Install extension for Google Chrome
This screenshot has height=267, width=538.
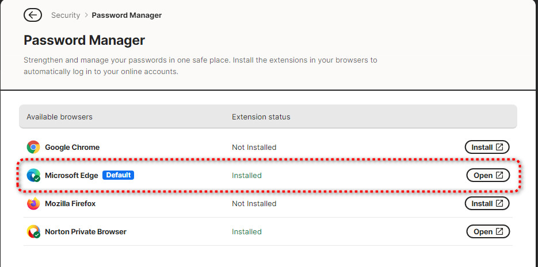[487, 147]
